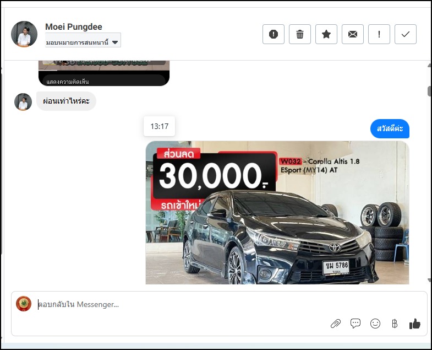Viewport: 432px width, 350px height.
Task: Mark conversation done with the checkmark button
Action: pyautogui.click(x=405, y=34)
